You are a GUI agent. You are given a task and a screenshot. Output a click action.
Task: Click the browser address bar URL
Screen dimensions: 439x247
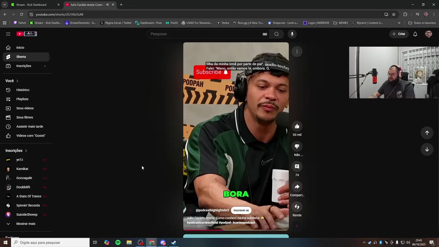tap(60, 14)
